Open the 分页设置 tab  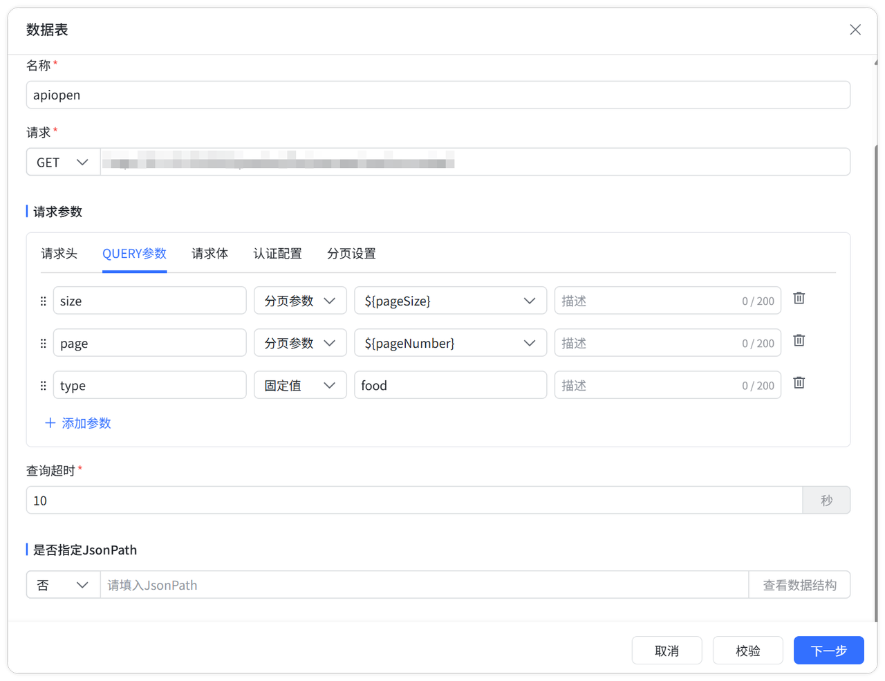(x=351, y=254)
